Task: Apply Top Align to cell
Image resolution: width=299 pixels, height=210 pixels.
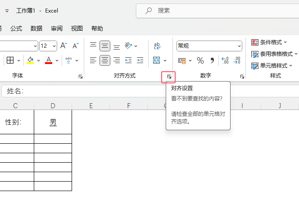Action: [93, 46]
